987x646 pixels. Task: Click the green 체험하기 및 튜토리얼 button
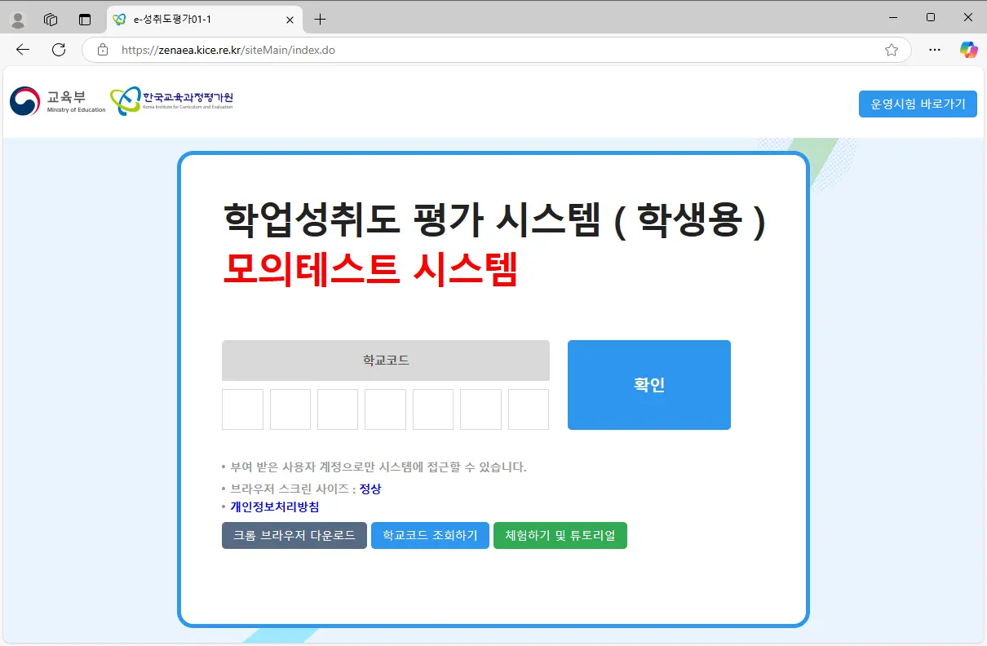pyautogui.click(x=560, y=535)
